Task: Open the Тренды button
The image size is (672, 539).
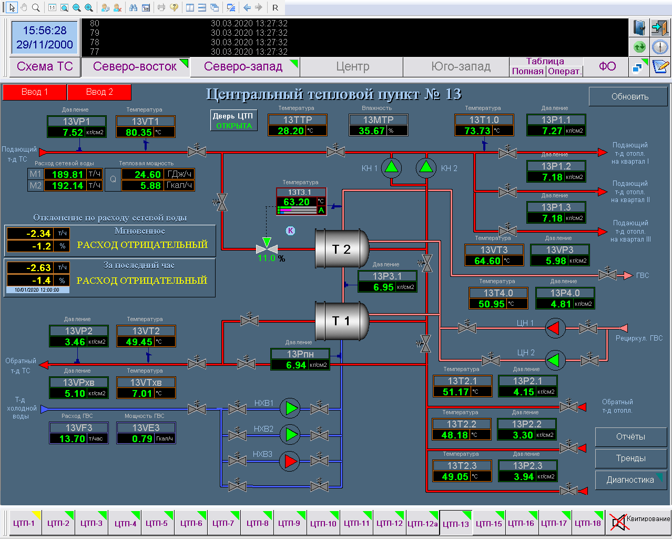Action: [631, 458]
